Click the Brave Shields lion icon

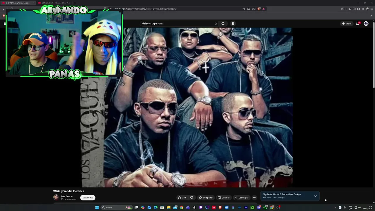point(259,9)
